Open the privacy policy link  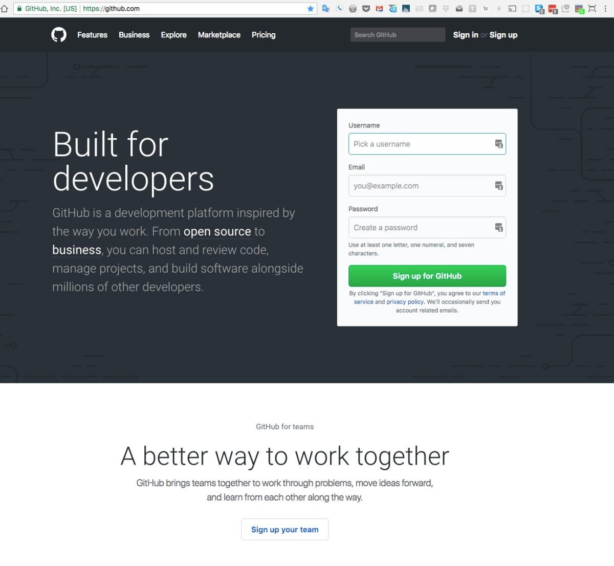click(x=405, y=302)
